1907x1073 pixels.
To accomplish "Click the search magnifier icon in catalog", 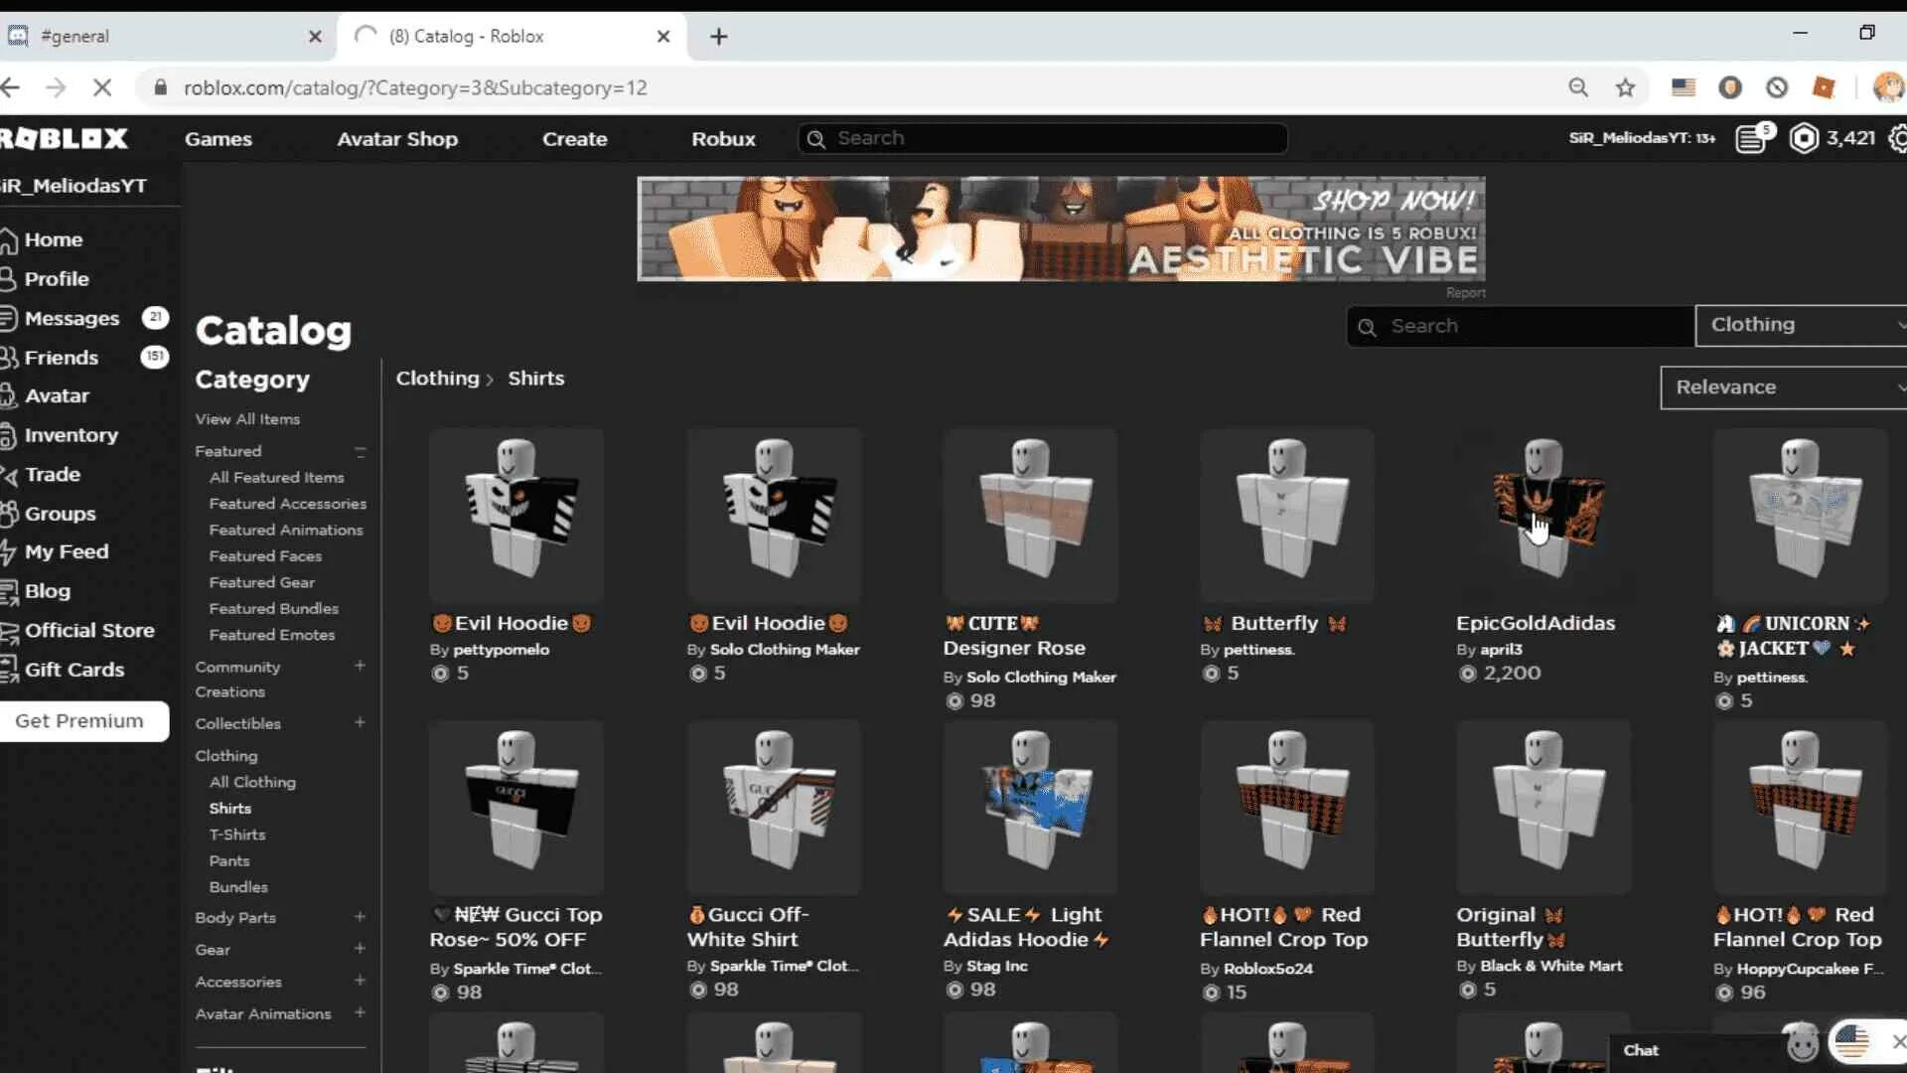I will click(1368, 326).
